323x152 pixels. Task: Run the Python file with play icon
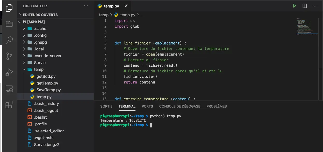pos(295,6)
